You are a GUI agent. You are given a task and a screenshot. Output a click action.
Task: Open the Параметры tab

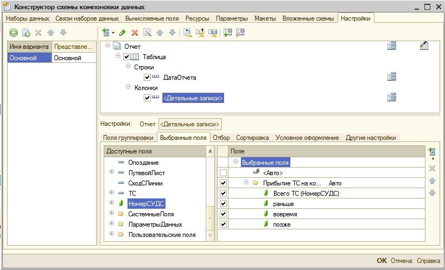point(232,18)
